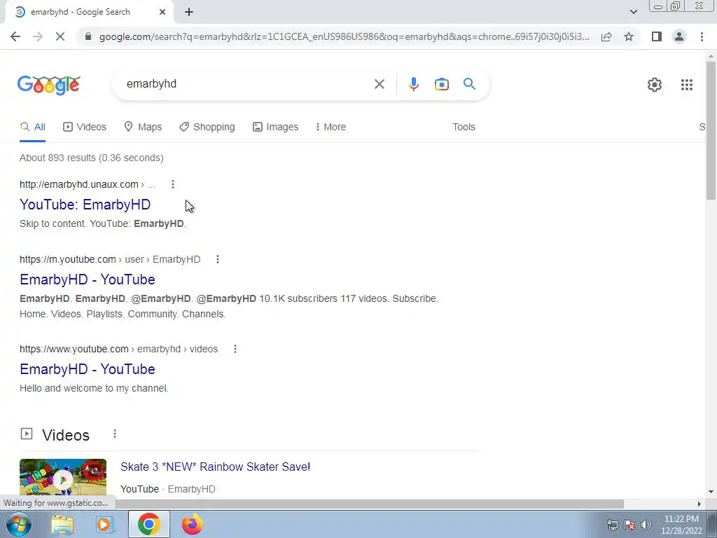717x538 pixels.
Task: Submit search with magnifier icon
Action: tap(469, 84)
